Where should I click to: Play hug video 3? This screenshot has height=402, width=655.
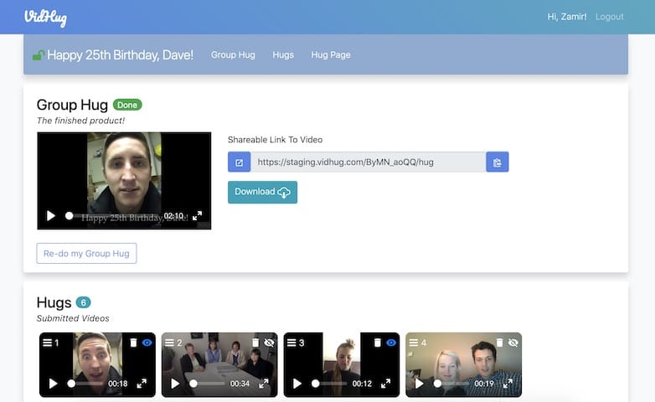pyautogui.click(x=297, y=384)
